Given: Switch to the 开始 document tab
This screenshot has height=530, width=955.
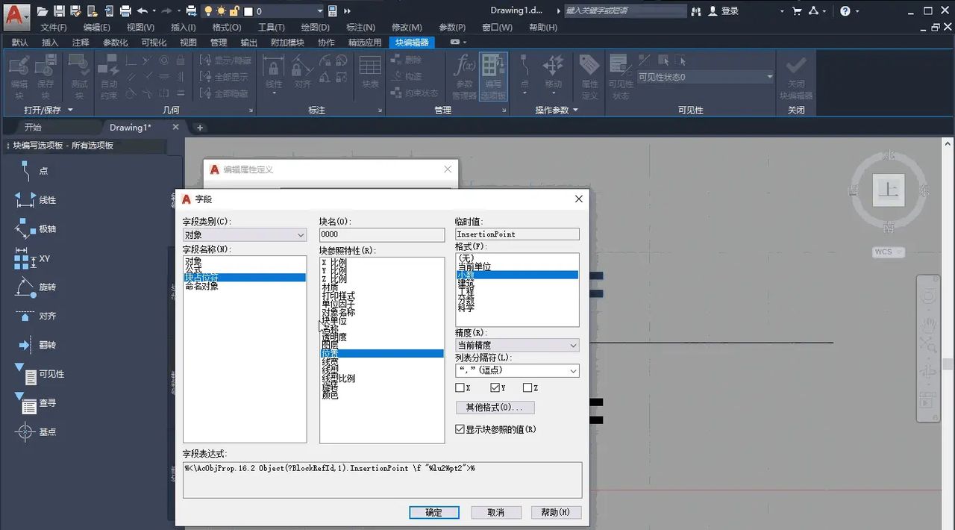Looking at the screenshot, I should point(33,128).
